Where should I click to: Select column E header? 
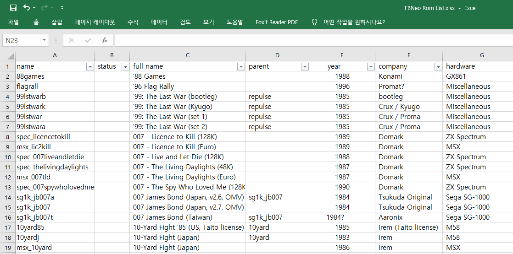[x=342, y=56]
